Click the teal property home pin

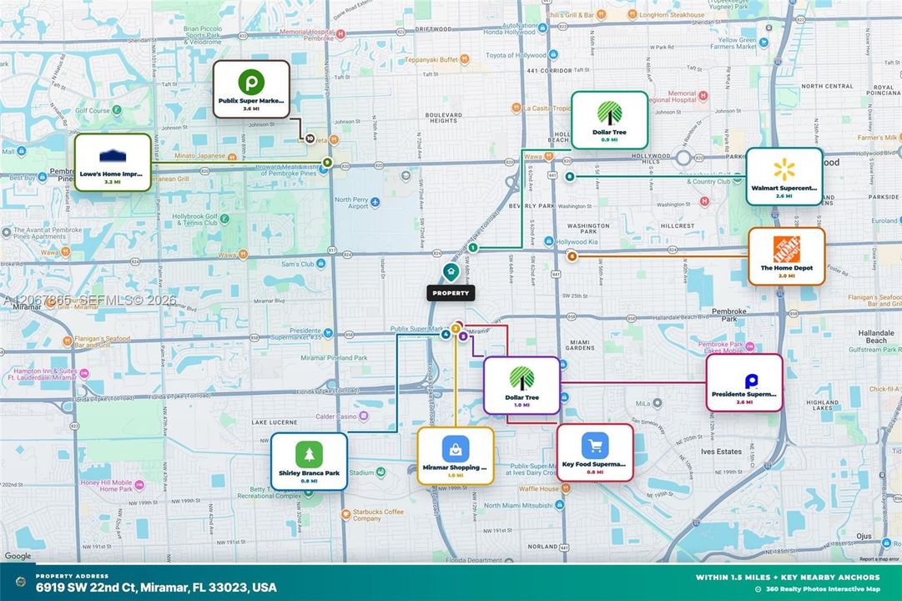(451, 272)
